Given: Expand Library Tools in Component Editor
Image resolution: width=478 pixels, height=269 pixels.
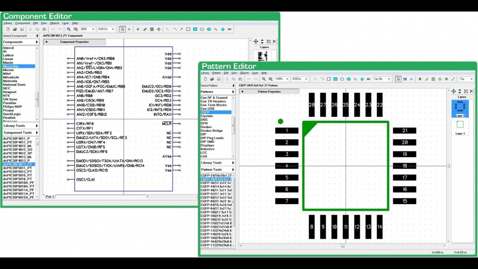Looking at the screenshot, I should point(37,126).
